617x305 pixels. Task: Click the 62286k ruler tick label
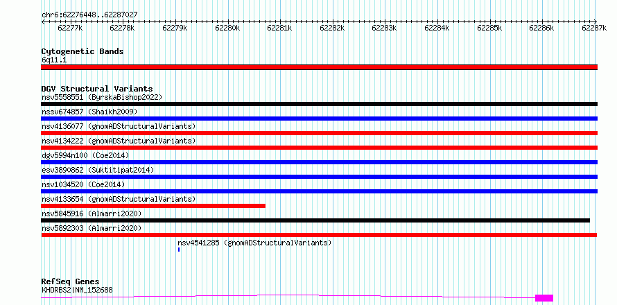pos(541,28)
